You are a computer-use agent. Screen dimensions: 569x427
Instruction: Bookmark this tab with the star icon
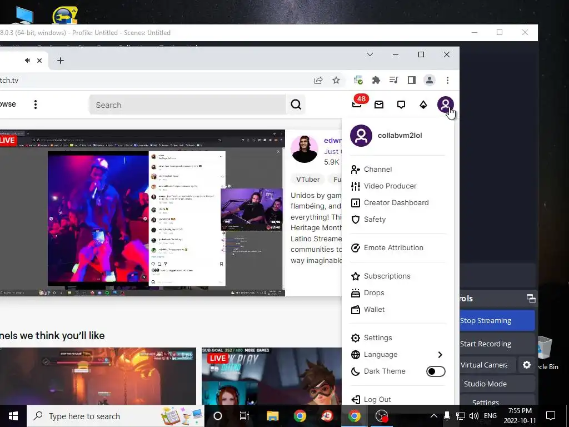pyautogui.click(x=336, y=80)
